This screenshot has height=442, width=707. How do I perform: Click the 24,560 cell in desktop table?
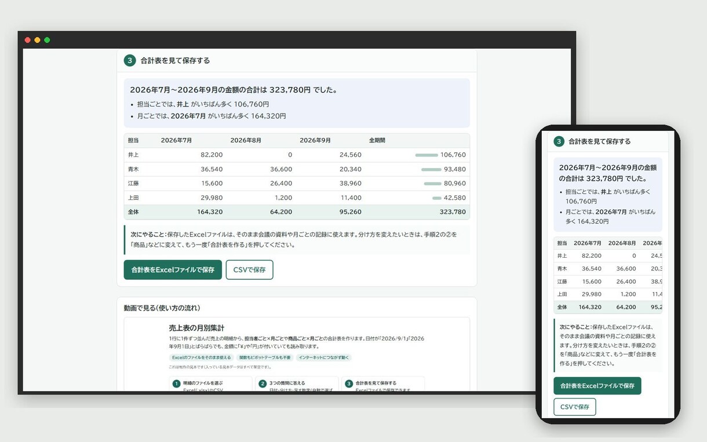[350, 155]
